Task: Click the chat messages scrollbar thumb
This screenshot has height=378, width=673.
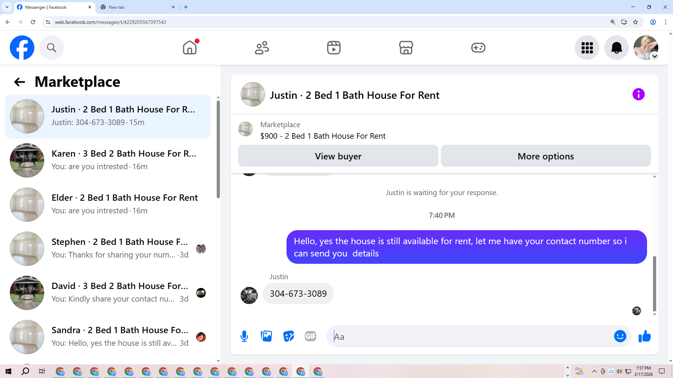Action: point(654,284)
